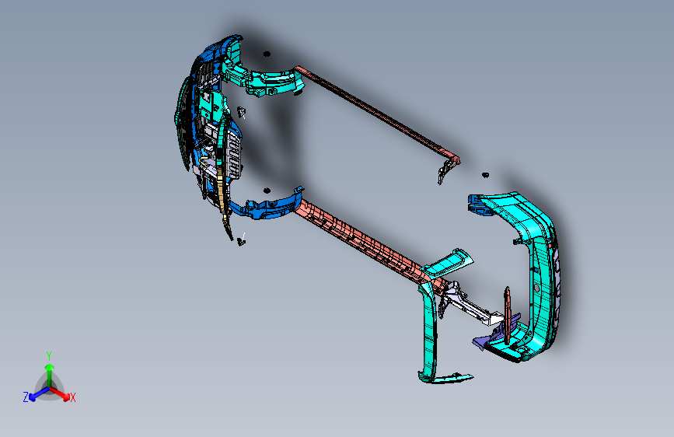Select the cyan vertical pillar at bottom center
The width and height of the screenshot is (674, 437).
428,331
